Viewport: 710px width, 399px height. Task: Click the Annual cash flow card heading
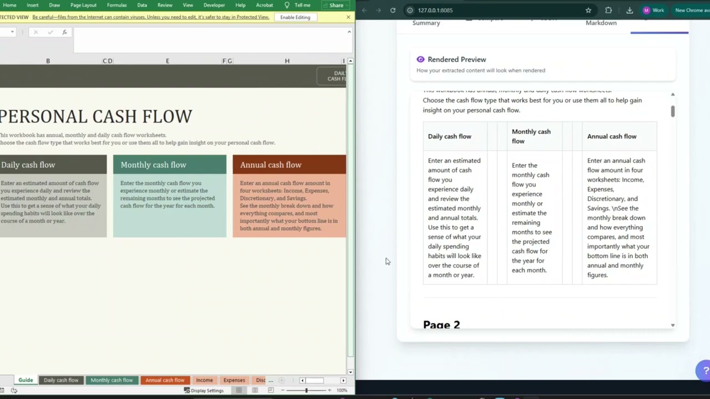(271, 165)
